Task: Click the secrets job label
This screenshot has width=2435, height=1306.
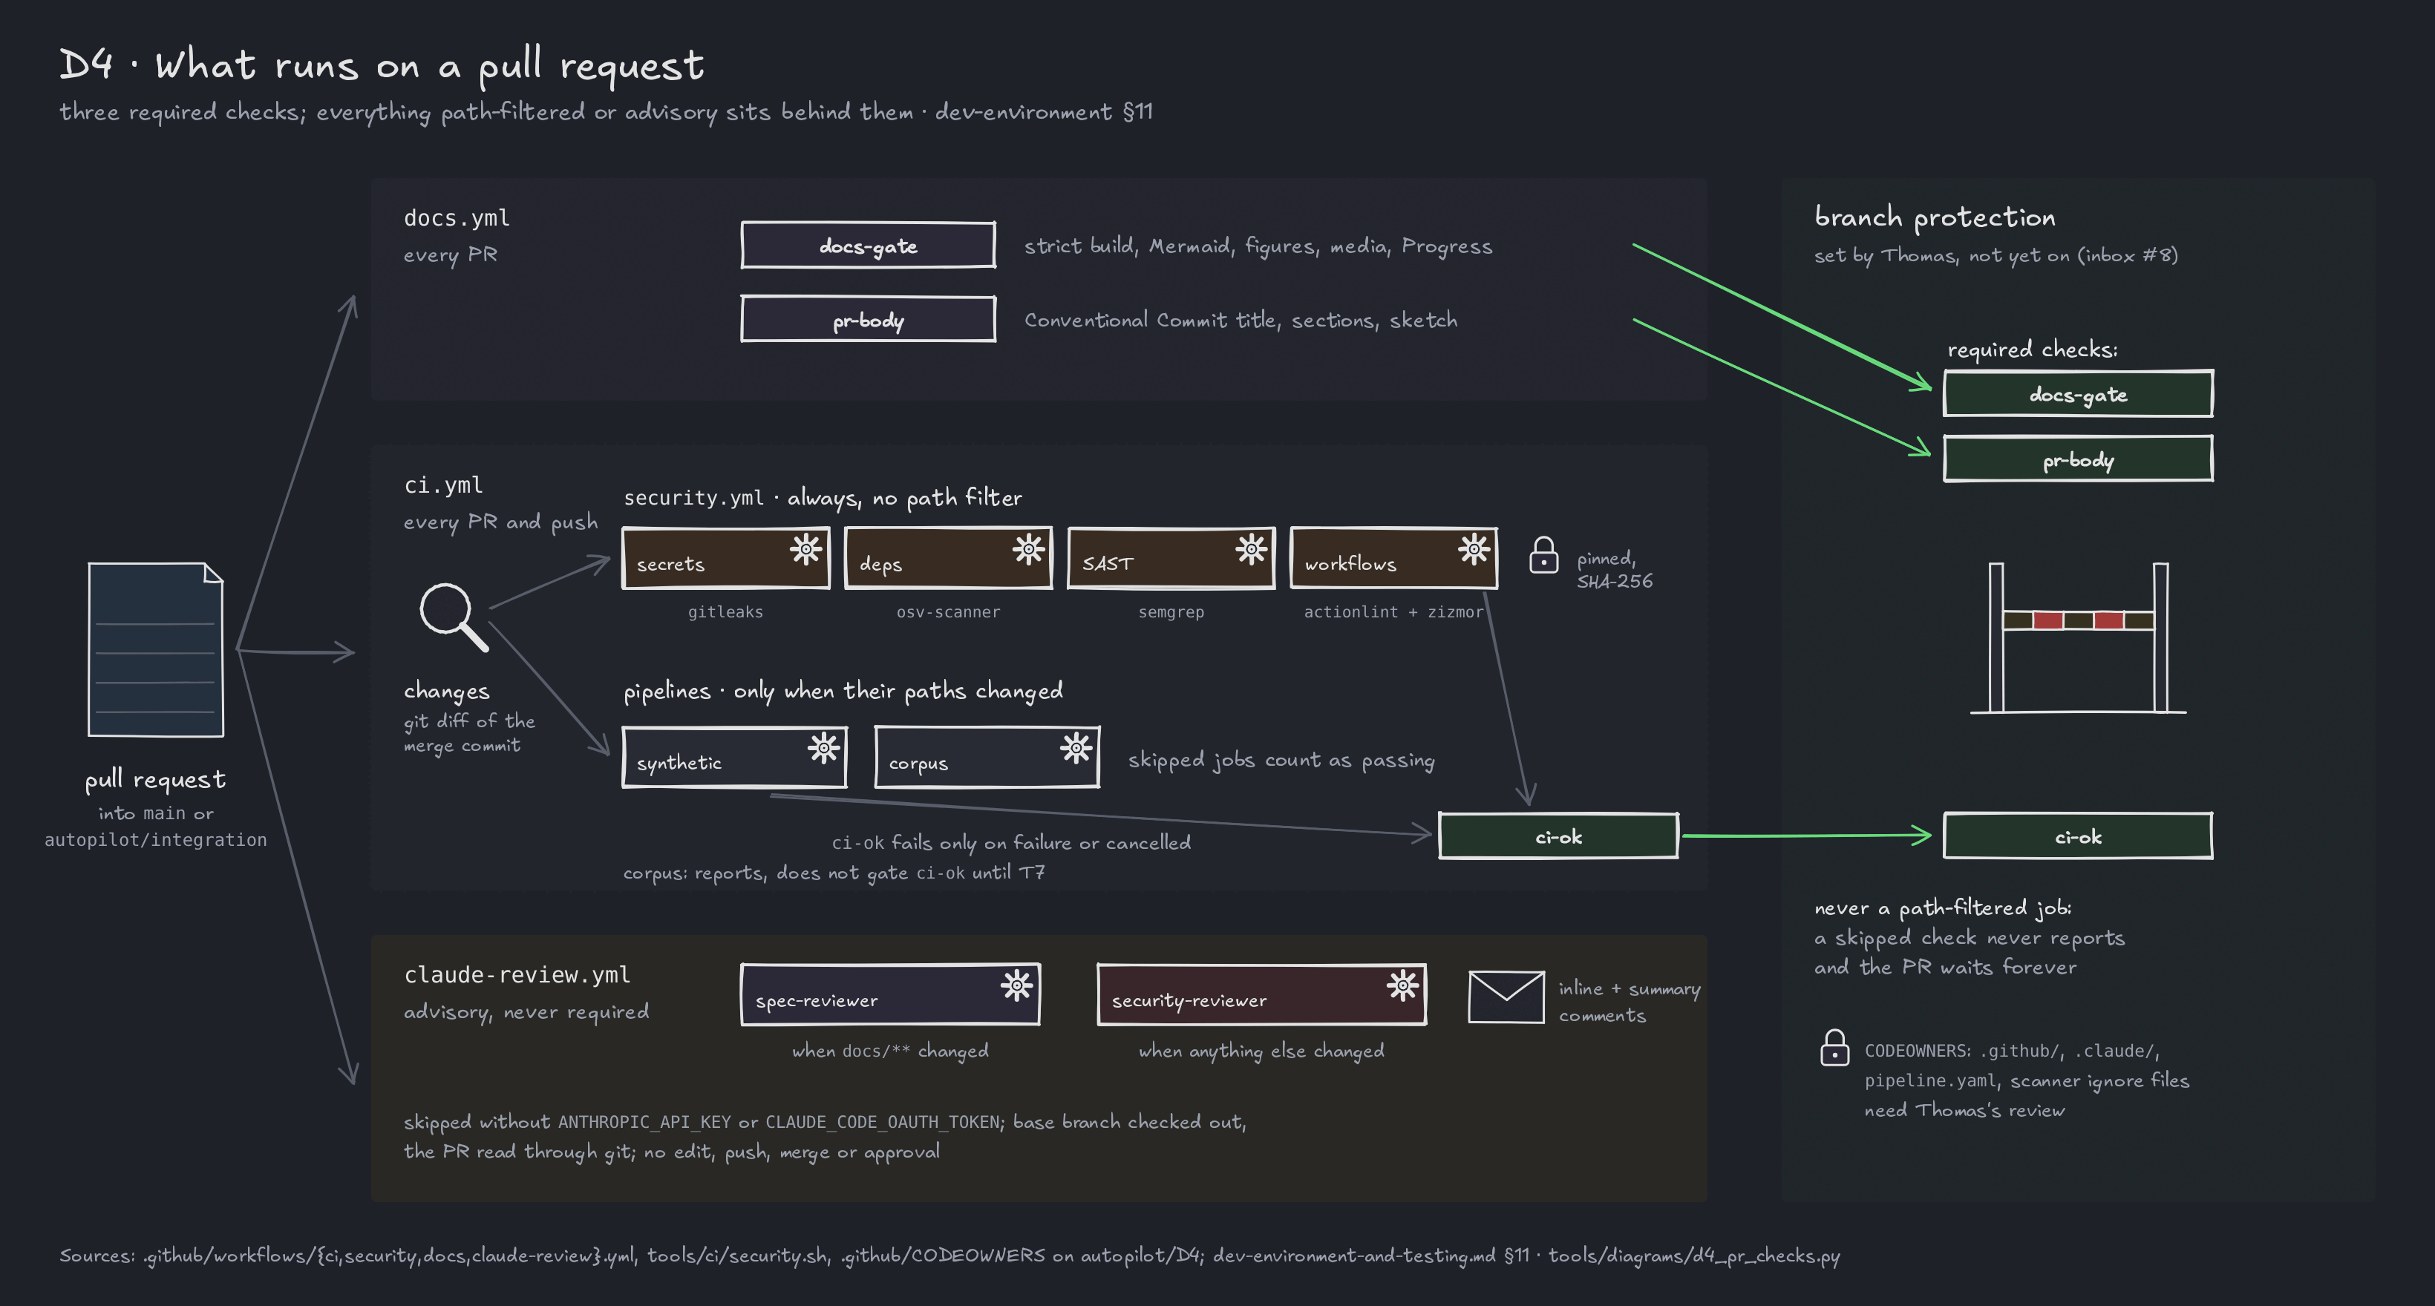Action: click(670, 564)
